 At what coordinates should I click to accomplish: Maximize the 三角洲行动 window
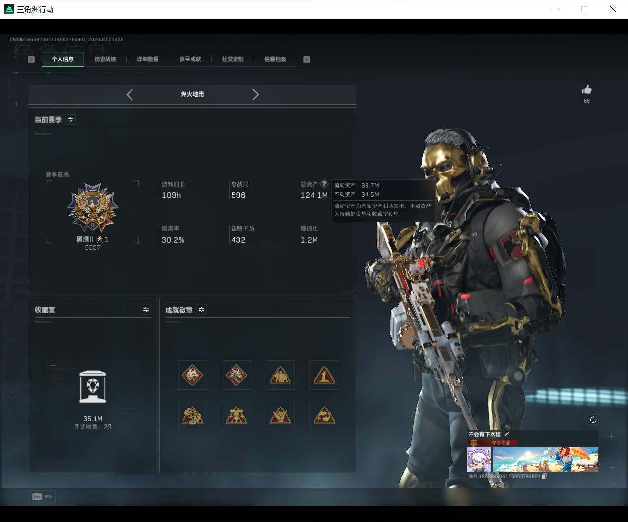coord(584,9)
